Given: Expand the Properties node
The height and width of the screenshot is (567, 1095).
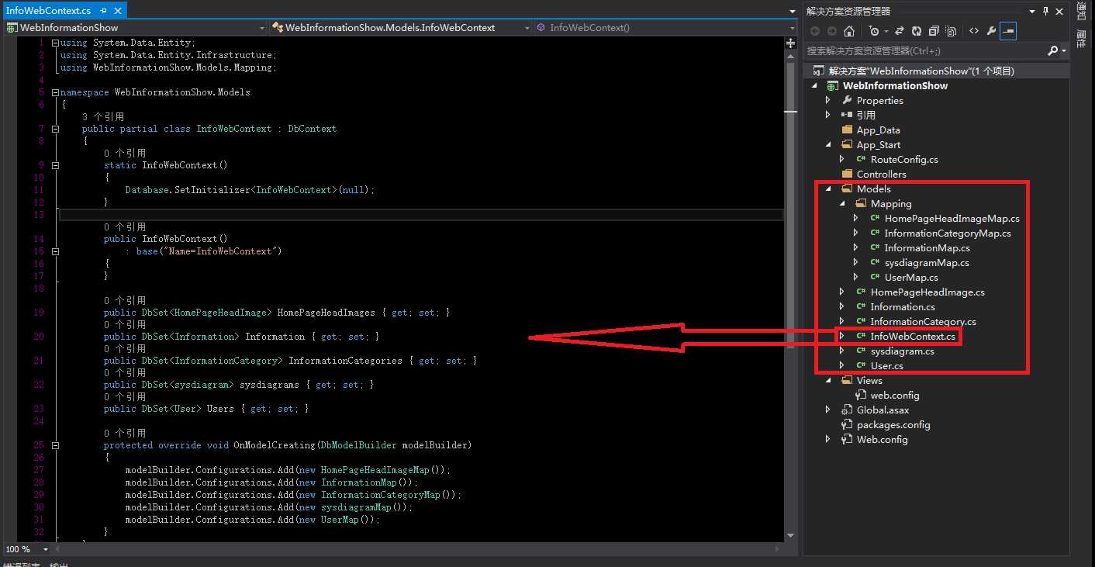Looking at the screenshot, I should (827, 100).
